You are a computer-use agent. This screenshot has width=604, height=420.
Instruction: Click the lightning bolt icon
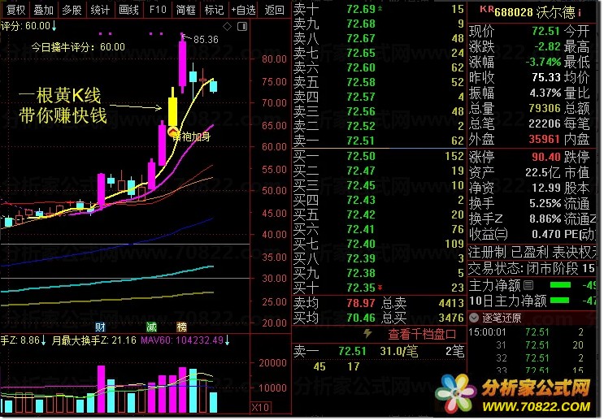click(x=368, y=333)
